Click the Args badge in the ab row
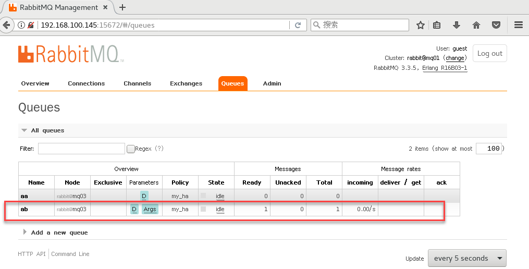 pyautogui.click(x=150, y=209)
